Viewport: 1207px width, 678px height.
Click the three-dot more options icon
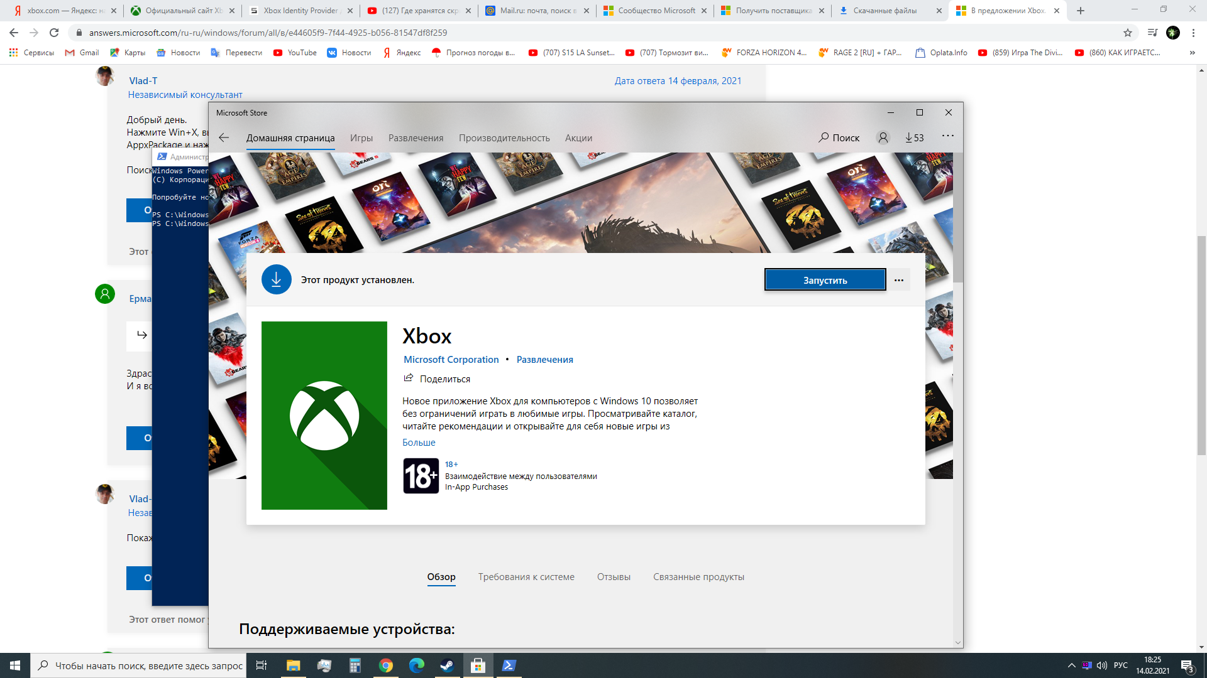(x=898, y=280)
